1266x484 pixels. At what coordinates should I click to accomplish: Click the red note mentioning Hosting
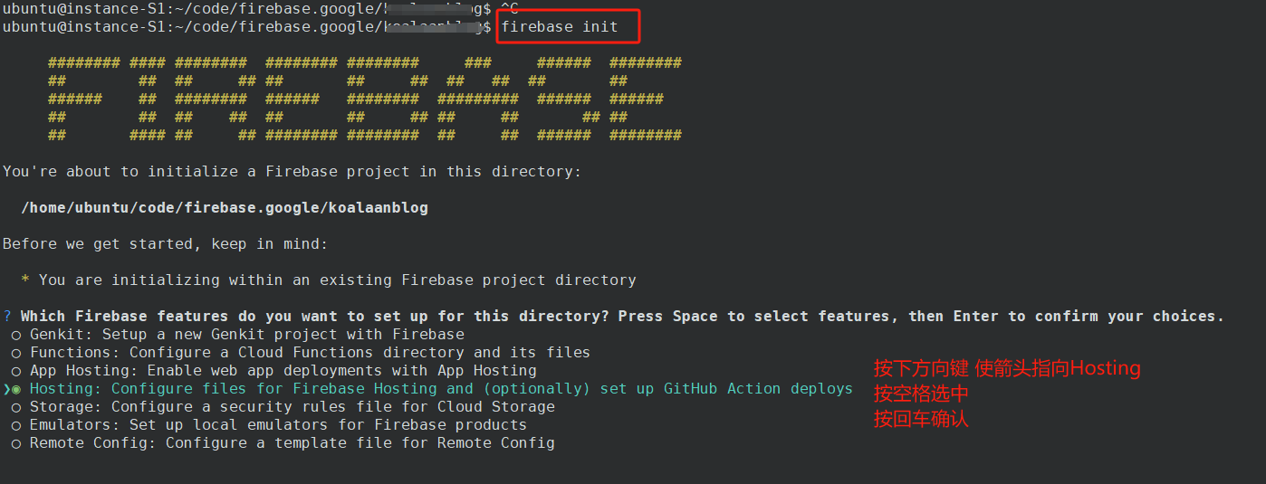point(1006,368)
